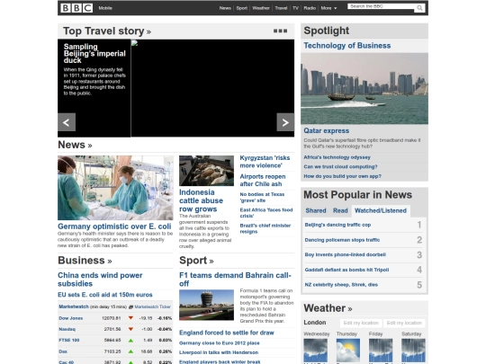
Task: Click the Dow Jones index row
Action: click(115, 318)
